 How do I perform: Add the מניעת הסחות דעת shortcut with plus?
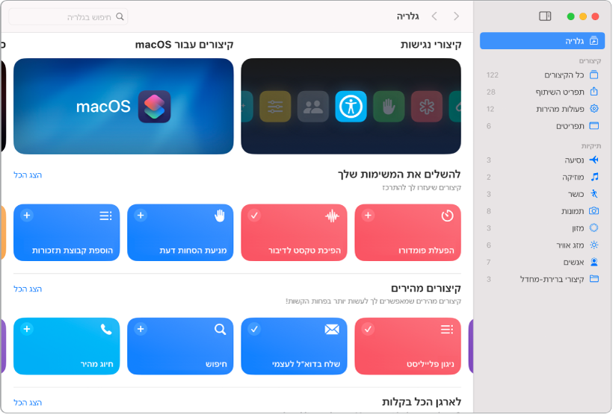(x=141, y=215)
